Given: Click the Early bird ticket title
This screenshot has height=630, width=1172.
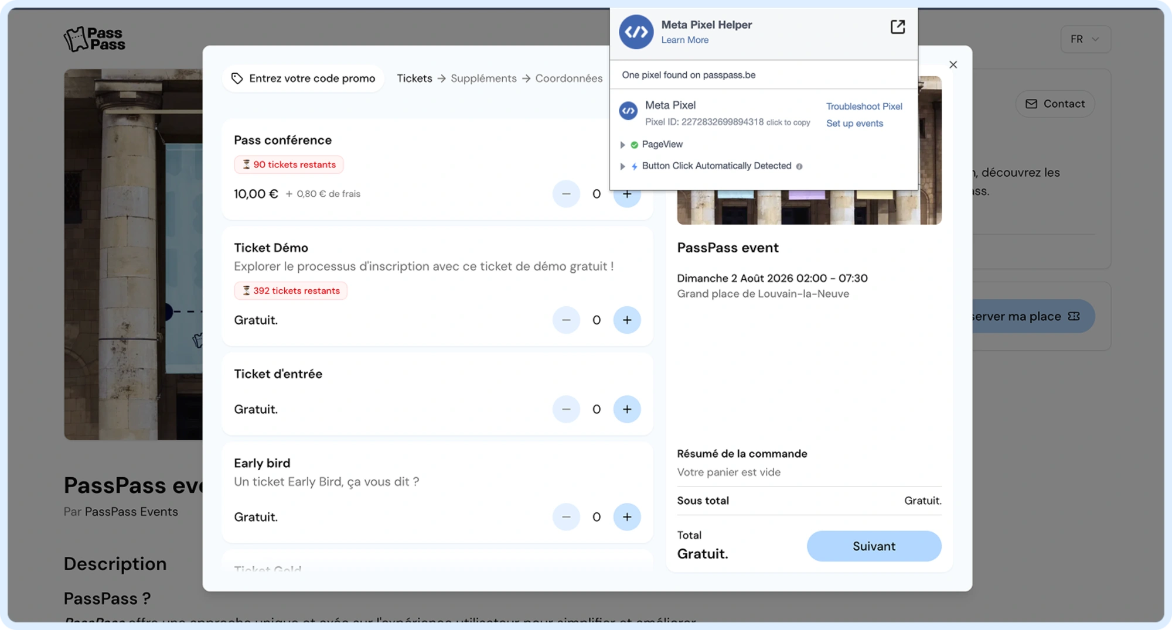Looking at the screenshot, I should (262, 463).
